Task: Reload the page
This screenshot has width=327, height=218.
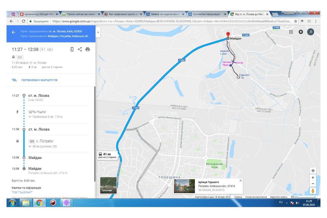Action: click(23, 21)
